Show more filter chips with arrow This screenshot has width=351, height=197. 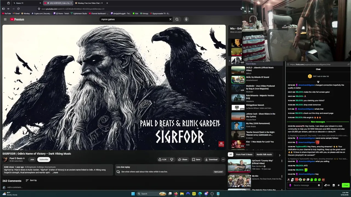[279, 155]
